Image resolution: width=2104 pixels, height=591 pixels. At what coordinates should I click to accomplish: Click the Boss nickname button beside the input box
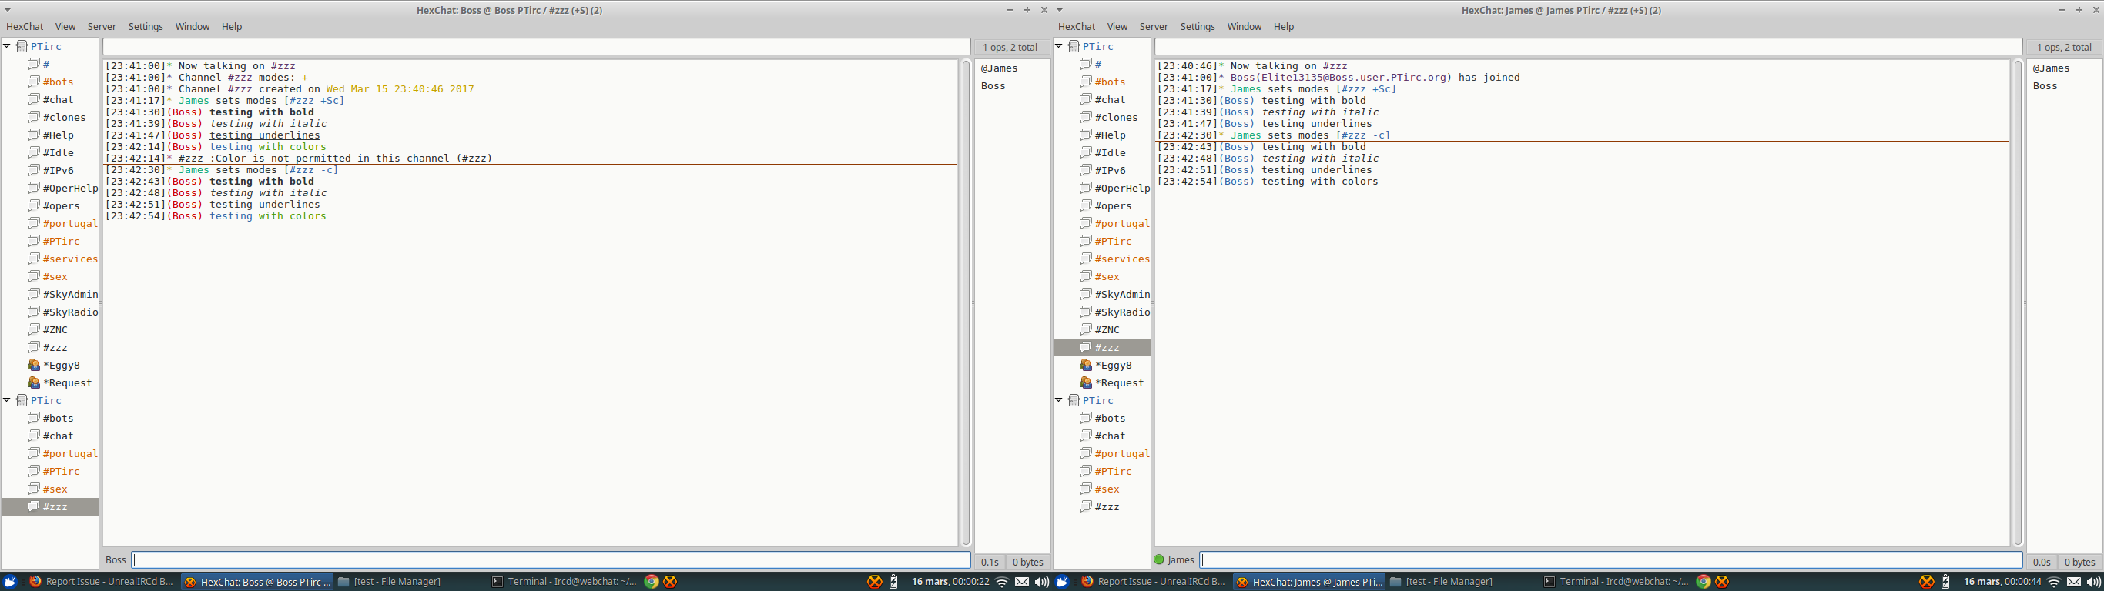pos(116,560)
